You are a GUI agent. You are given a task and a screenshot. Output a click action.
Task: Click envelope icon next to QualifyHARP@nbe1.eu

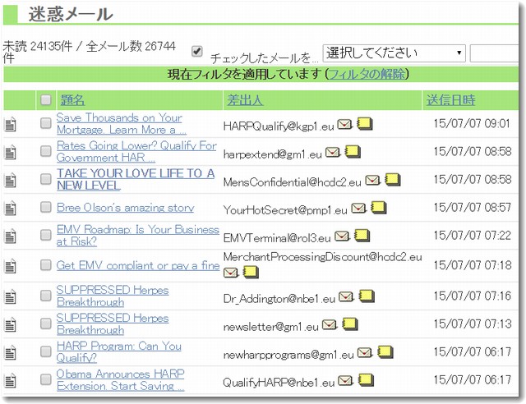pyautogui.click(x=345, y=380)
